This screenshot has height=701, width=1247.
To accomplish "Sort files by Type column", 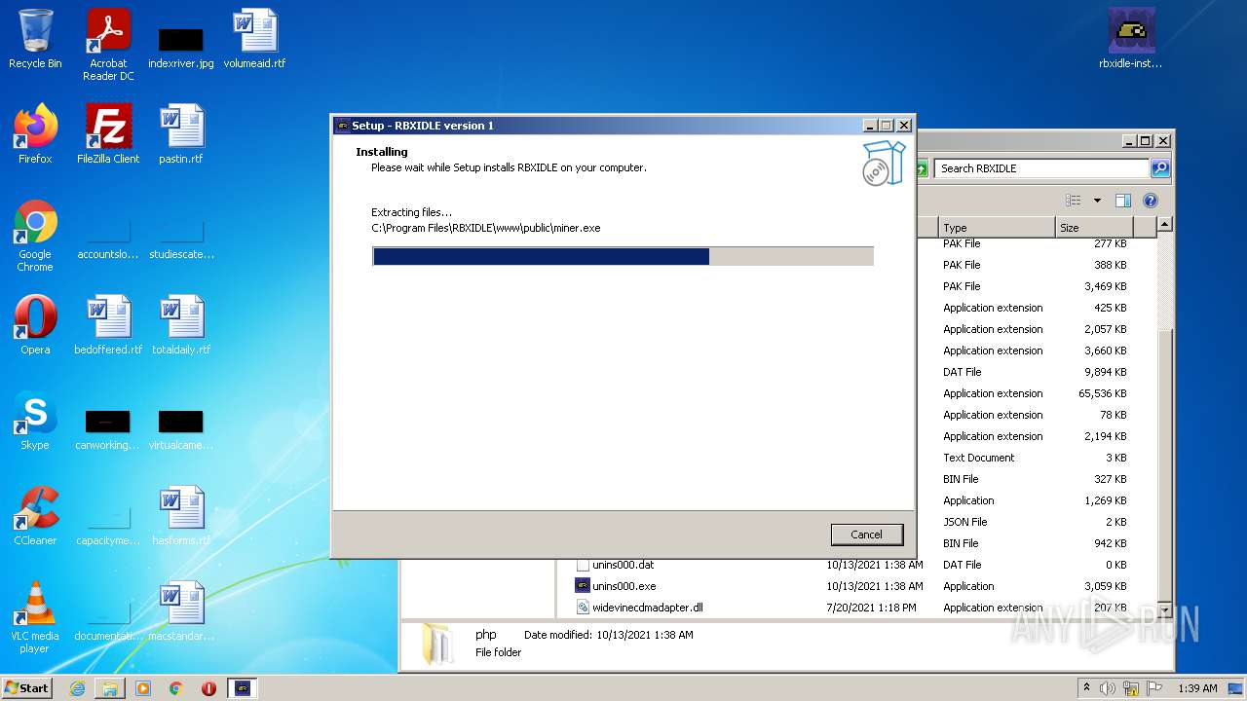I will pyautogui.click(x=996, y=228).
